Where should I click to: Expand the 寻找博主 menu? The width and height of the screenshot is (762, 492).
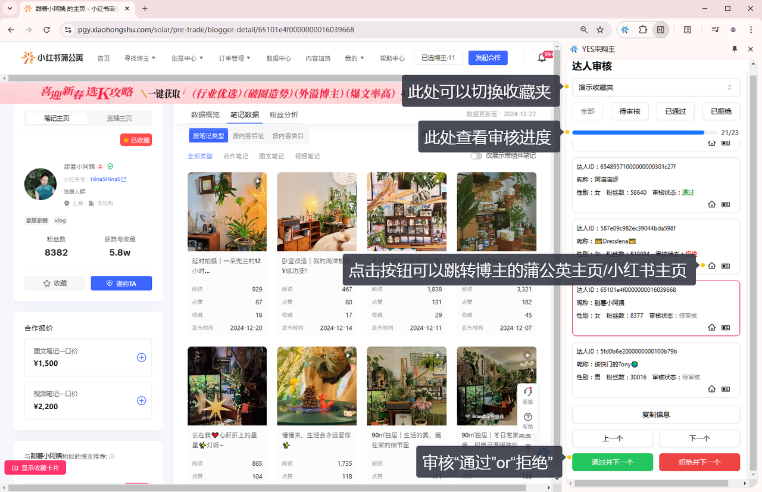pos(140,58)
